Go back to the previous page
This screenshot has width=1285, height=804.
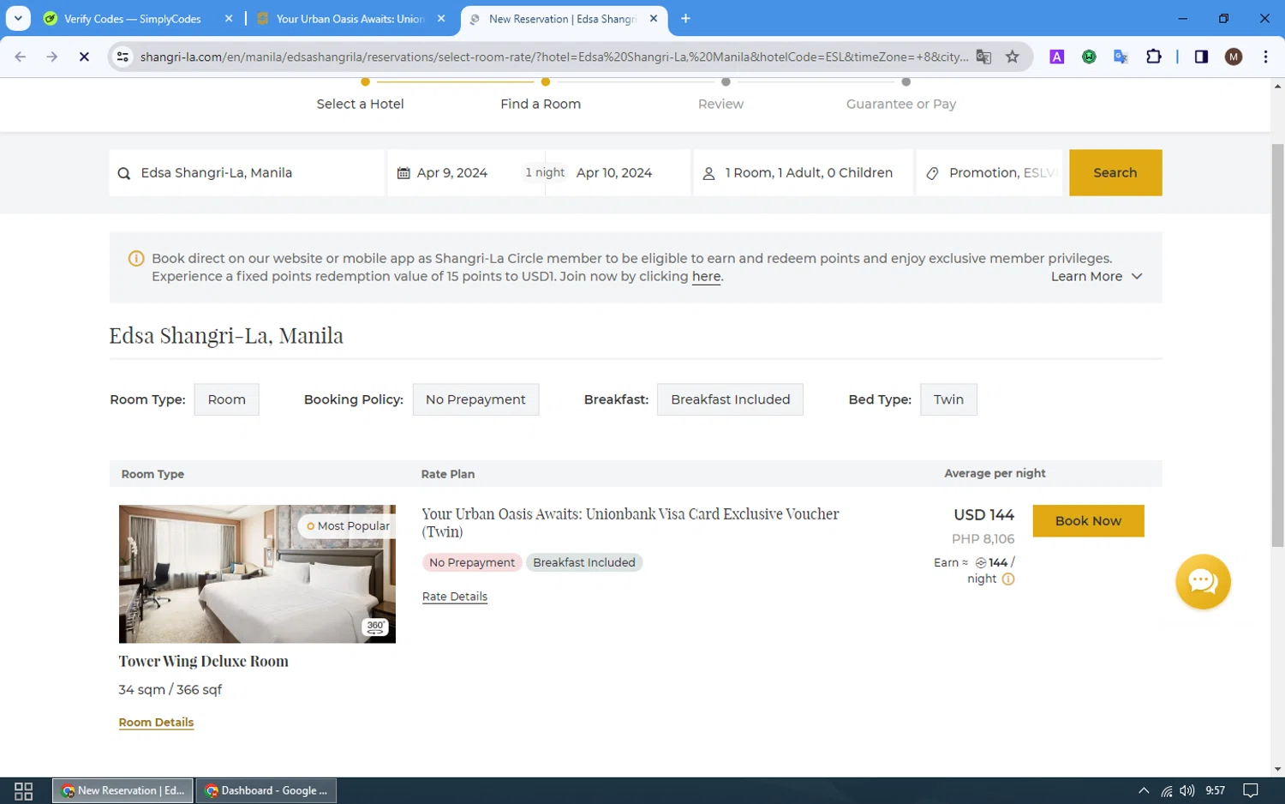(x=21, y=57)
